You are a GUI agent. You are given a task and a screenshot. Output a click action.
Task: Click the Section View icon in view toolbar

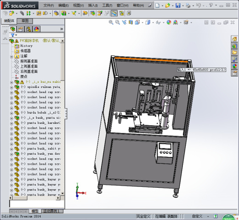[131, 23]
